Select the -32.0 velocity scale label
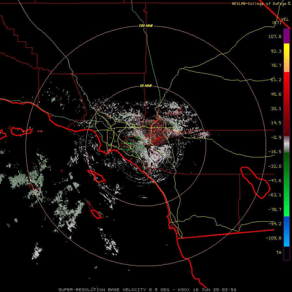Screen dimensions: 292x292 [275, 166]
